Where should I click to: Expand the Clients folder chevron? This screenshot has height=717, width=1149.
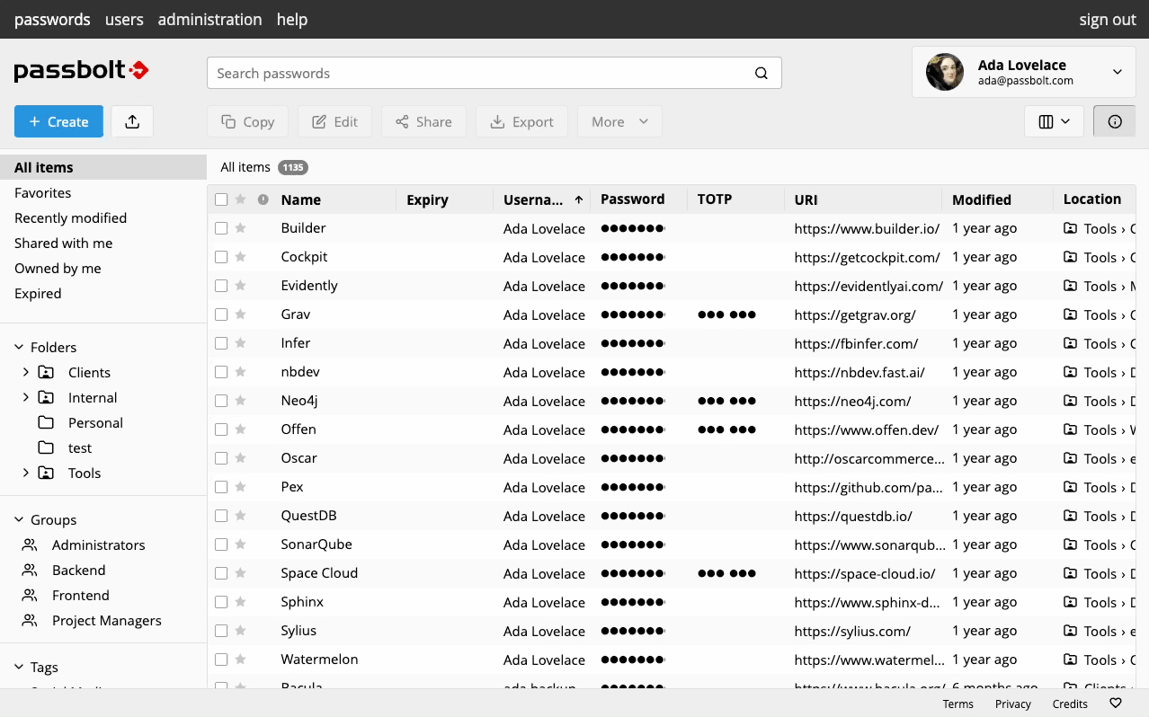tap(26, 372)
